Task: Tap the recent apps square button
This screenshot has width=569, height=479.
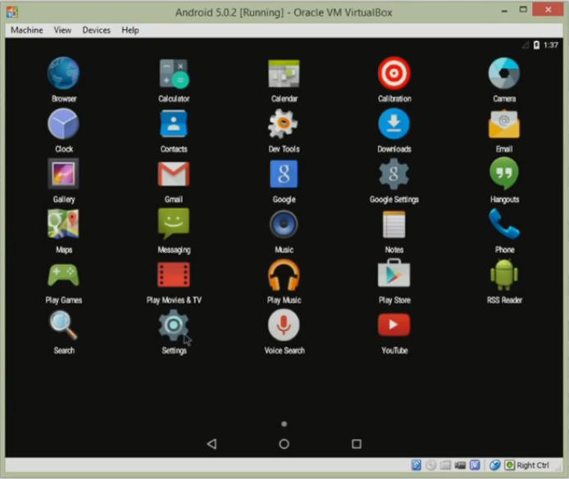Action: (357, 444)
